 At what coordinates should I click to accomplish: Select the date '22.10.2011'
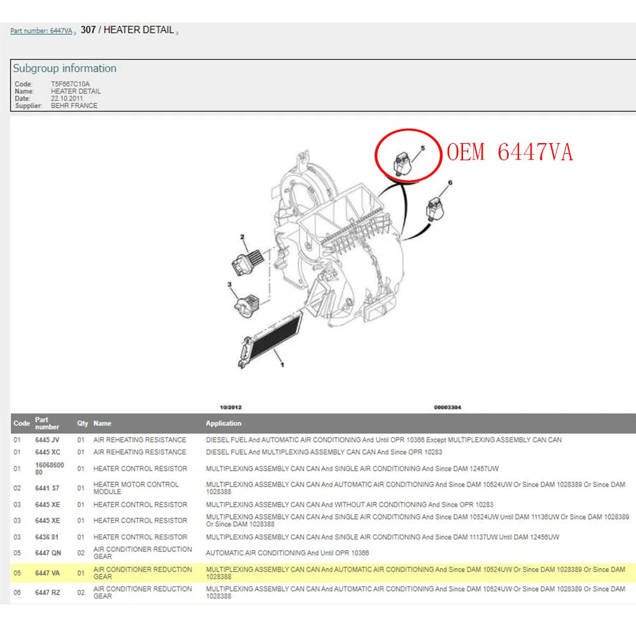(x=67, y=98)
